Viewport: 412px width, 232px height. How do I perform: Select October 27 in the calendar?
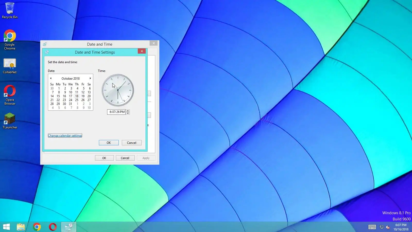tap(89, 100)
